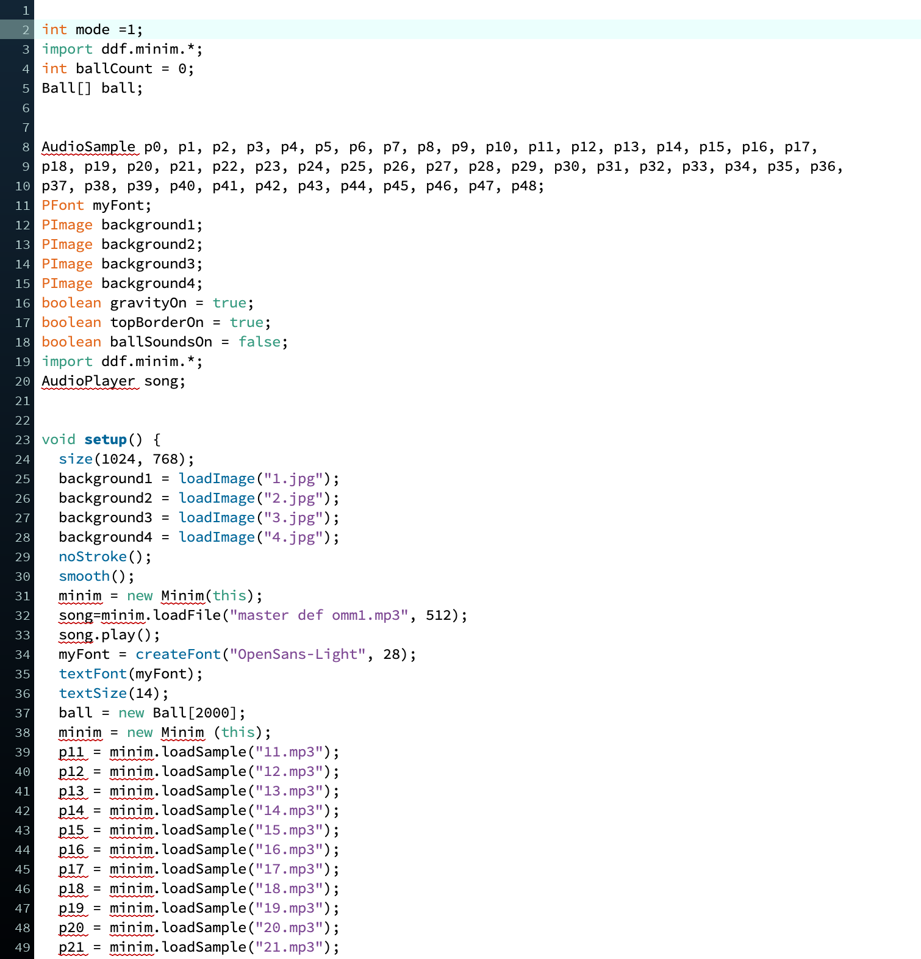This screenshot has width=921, height=959.
Task: Click the song loadFile "master def omm1.mp3" line
Action: [x=263, y=615]
